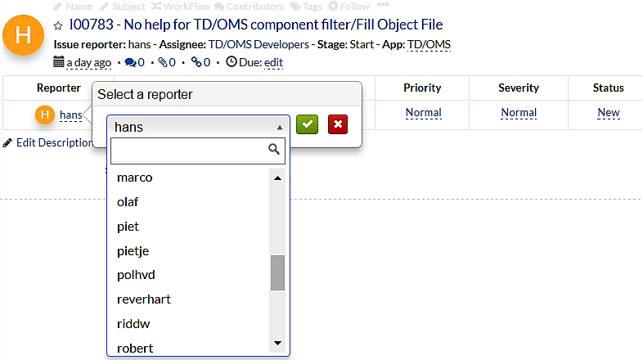The height and width of the screenshot is (360, 643).
Task: Click the reporter list scrollbar thumb
Action: [277, 272]
